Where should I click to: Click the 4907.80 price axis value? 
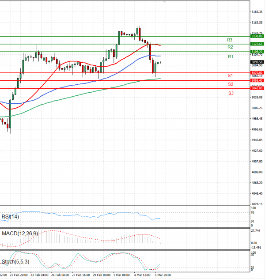point(257,162)
